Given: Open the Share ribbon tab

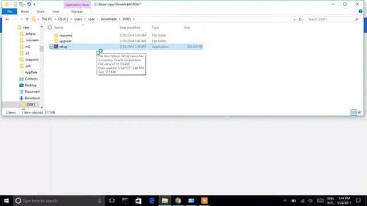Looking at the screenshot, I should (41, 11).
